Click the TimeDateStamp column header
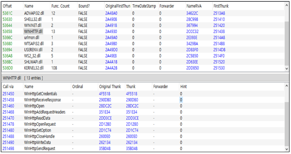291x154 pixels. click(x=145, y=6)
